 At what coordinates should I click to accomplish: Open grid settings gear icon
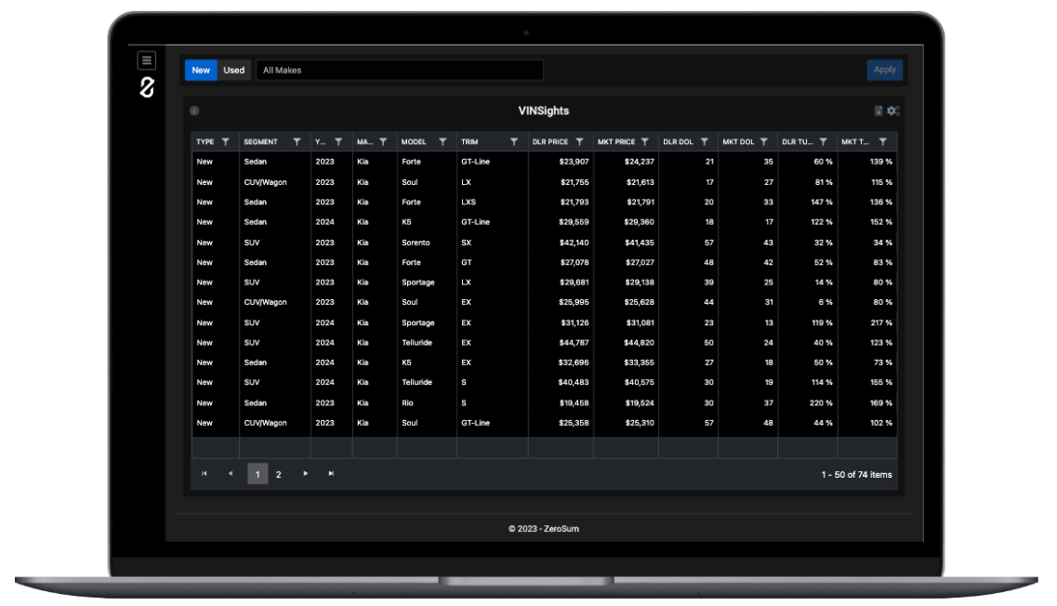click(893, 111)
